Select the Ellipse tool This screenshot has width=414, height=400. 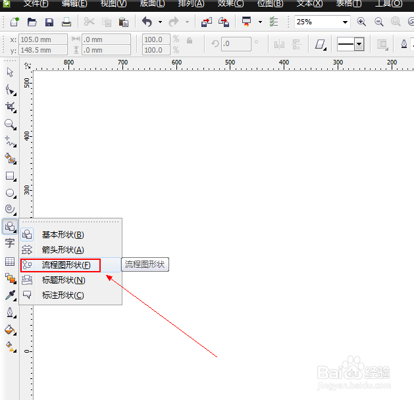(11, 193)
